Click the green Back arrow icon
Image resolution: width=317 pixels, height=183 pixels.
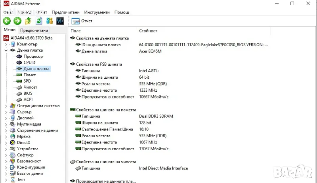(x=7, y=21)
